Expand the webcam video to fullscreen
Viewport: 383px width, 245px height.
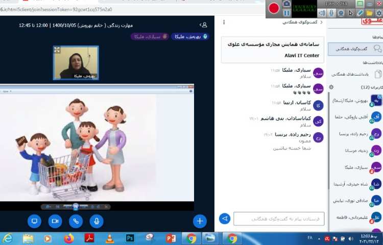(x=57, y=50)
